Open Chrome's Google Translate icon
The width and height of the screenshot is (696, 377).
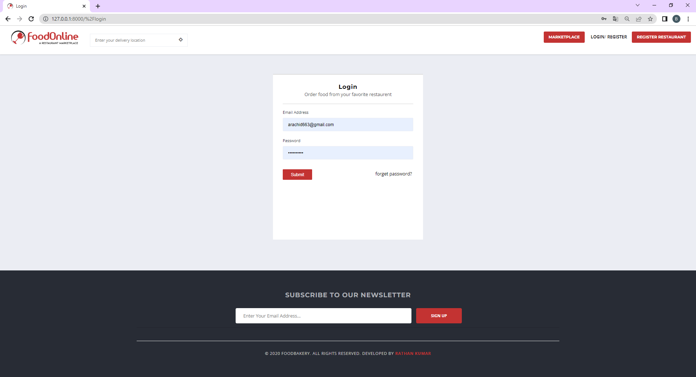coord(615,19)
